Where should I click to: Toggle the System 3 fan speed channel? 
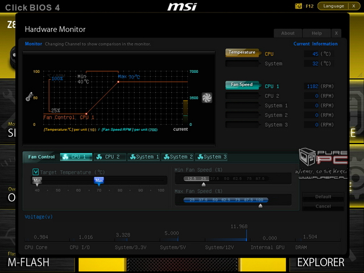click(242, 125)
